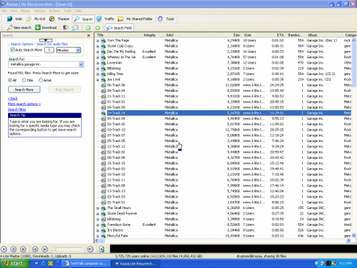The width and height of the screenshot is (357, 268).
Task: Click the speaker volume icon
Action: coord(90,249)
